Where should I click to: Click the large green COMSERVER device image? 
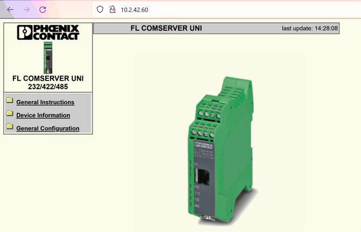point(223,151)
